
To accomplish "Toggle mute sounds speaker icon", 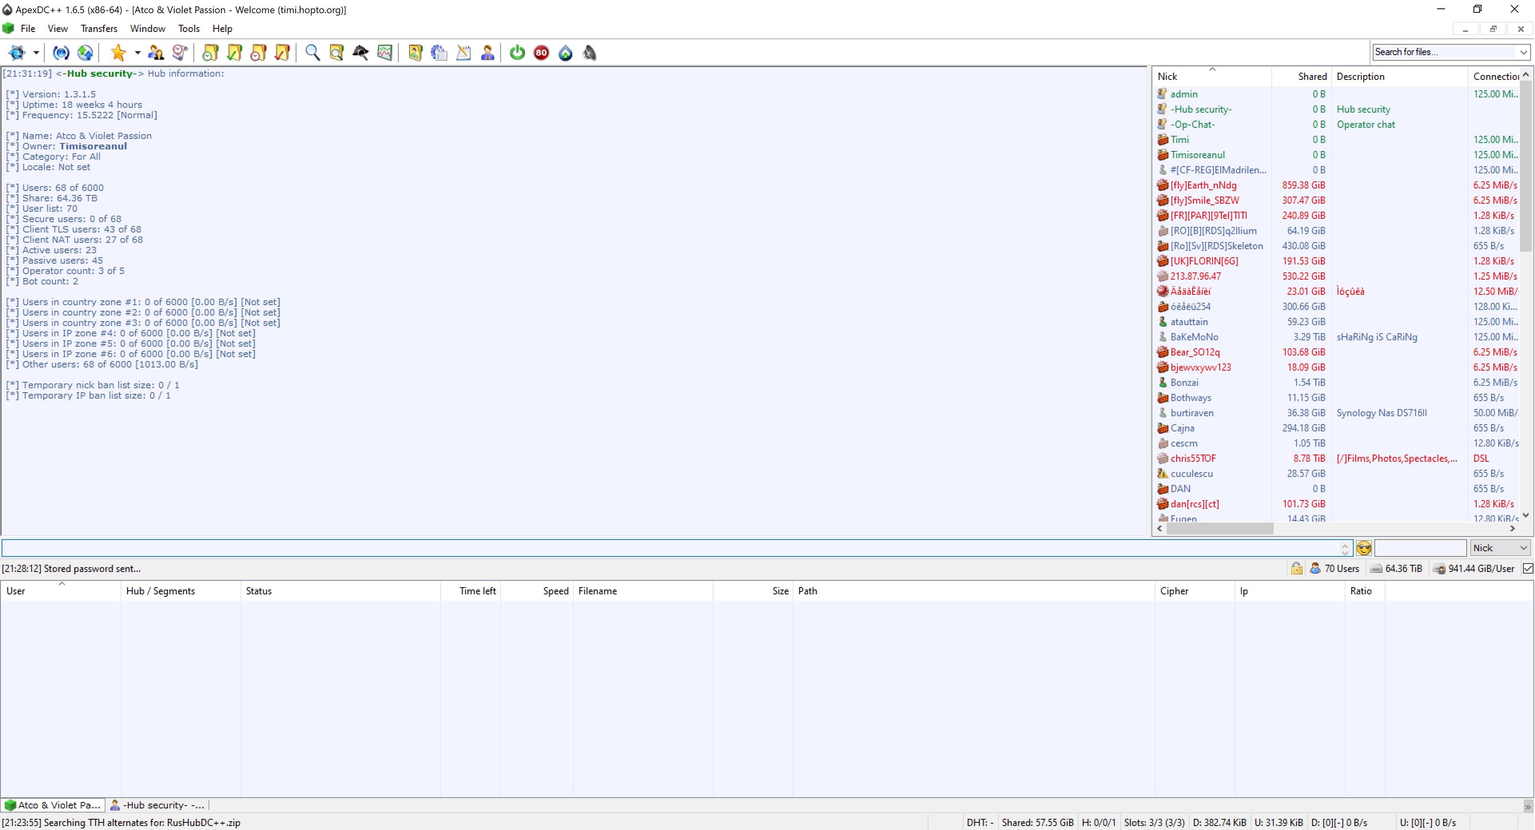I will [589, 52].
